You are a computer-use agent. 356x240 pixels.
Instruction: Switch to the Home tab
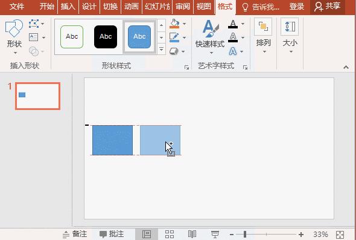[x=47, y=7]
